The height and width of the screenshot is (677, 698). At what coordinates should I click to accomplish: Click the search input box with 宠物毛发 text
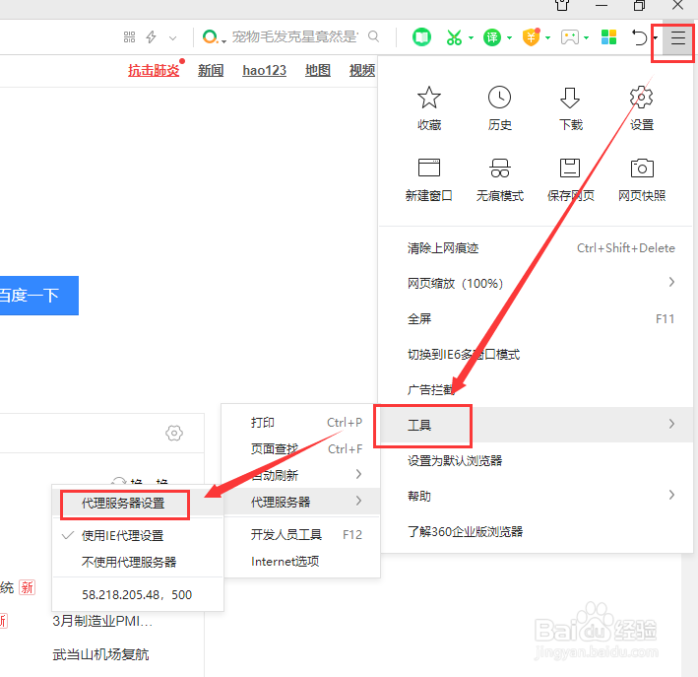(294, 36)
